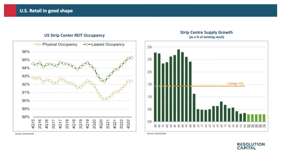Click the '09 supply growth bar
The image size is (282, 158).
pos(194,107)
